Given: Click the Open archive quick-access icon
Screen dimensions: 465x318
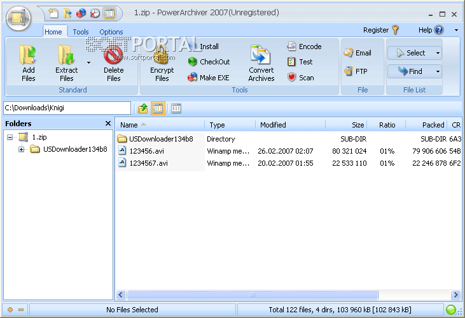Looking at the screenshot, I should pos(68,13).
